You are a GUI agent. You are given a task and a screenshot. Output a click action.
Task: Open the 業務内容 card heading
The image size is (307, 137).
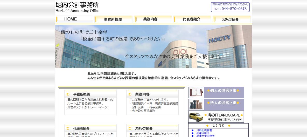click(142, 94)
